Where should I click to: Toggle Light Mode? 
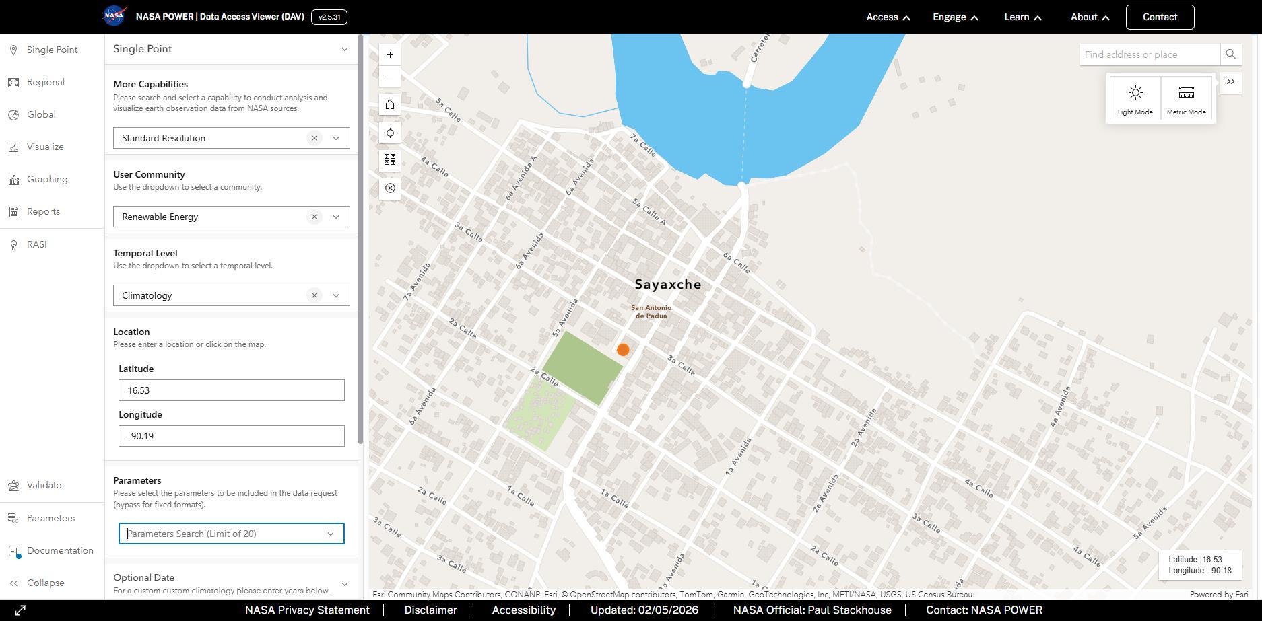pos(1135,98)
